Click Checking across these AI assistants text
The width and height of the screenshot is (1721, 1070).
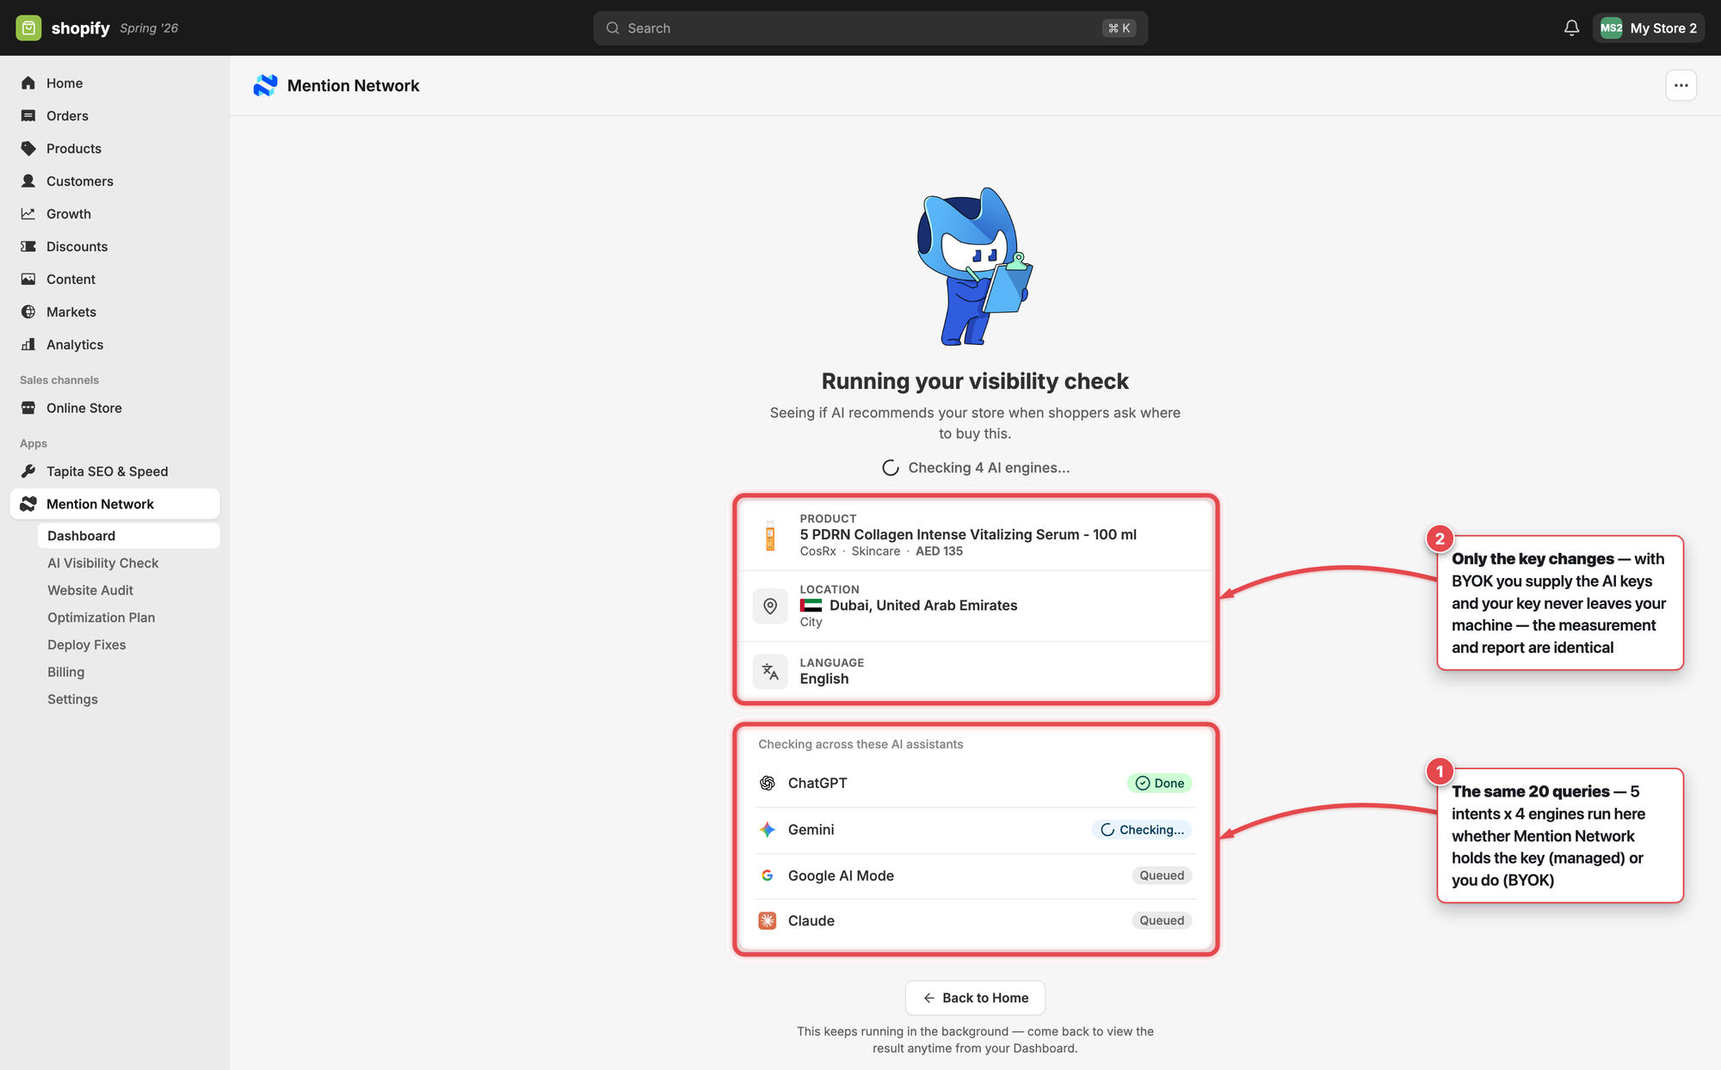tap(860, 744)
